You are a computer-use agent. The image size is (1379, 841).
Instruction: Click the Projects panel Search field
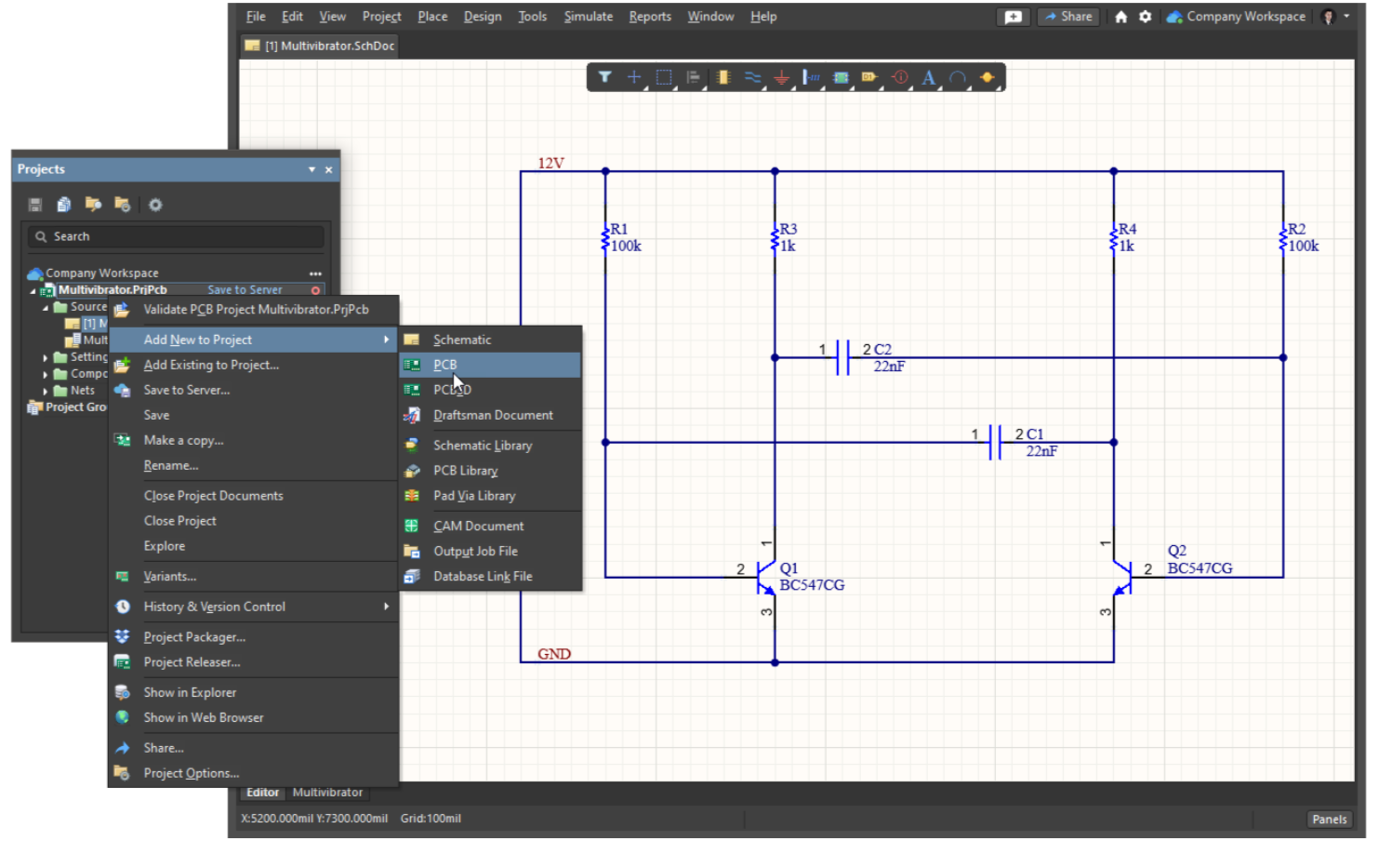coord(177,237)
